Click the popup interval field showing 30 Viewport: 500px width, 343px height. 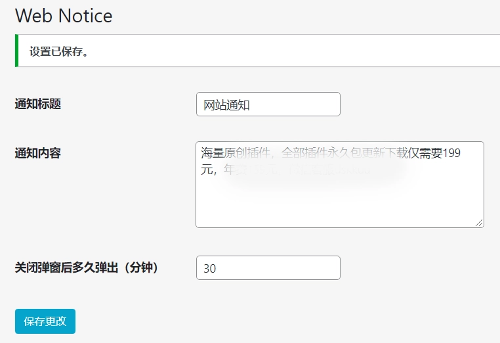(x=268, y=268)
